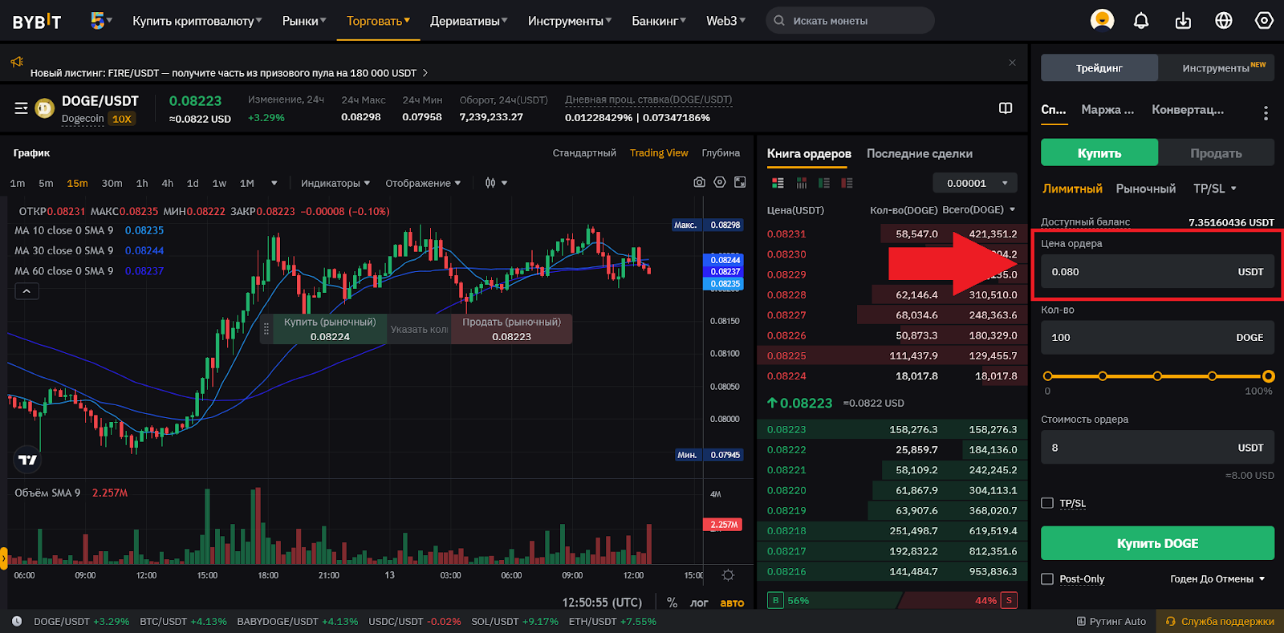Open Всего(DOGE) column dropdown
The image size is (1284, 633).
[x=979, y=209]
